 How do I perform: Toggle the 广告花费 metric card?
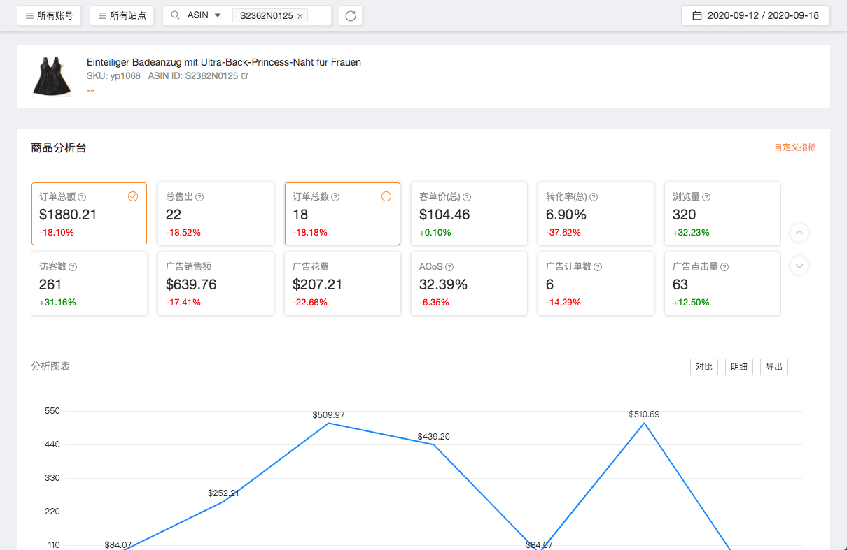[342, 284]
